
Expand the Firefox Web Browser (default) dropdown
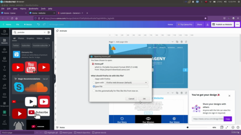[x=127, y=82]
